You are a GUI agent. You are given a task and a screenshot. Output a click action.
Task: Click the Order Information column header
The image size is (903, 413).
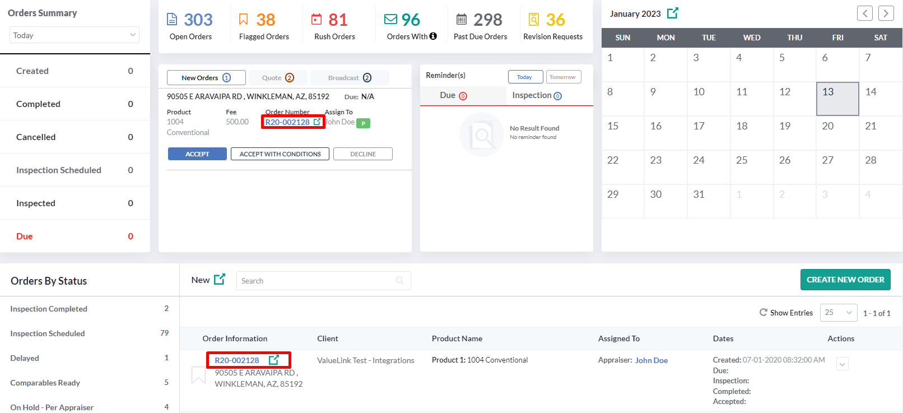point(235,338)
